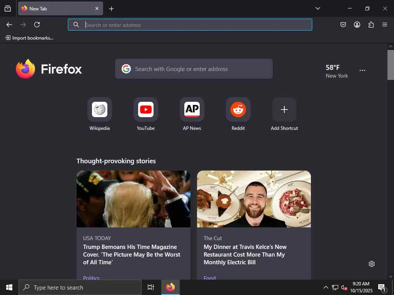Click Trump Bemoans His Time Magazine headline

(132, 255)
